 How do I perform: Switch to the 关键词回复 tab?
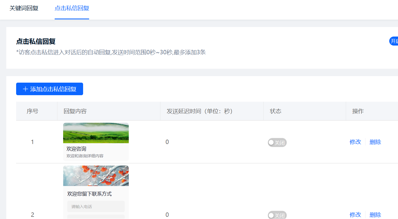[24, 8]
